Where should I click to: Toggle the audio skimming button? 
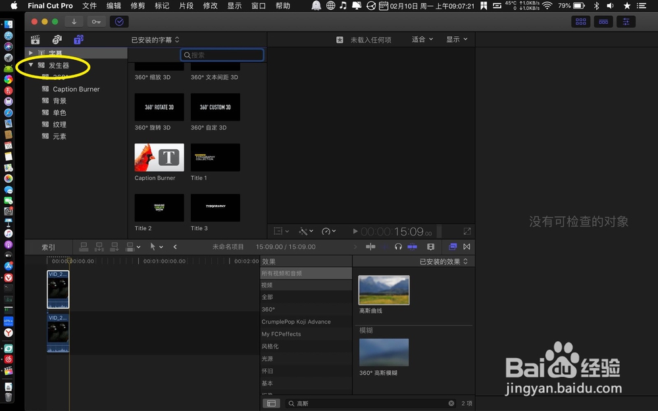pyautogui.click(x=385, y=247)
